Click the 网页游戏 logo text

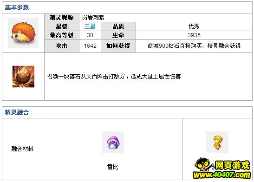233,165
